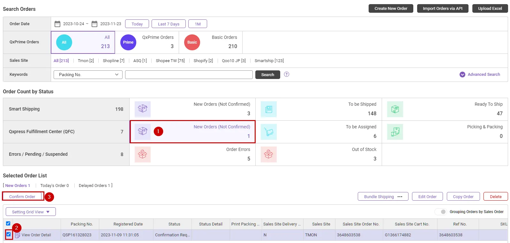Screen dimensions: 510x243
Task: Click the To be Assigned cart icon
Action: coord(269,132)
